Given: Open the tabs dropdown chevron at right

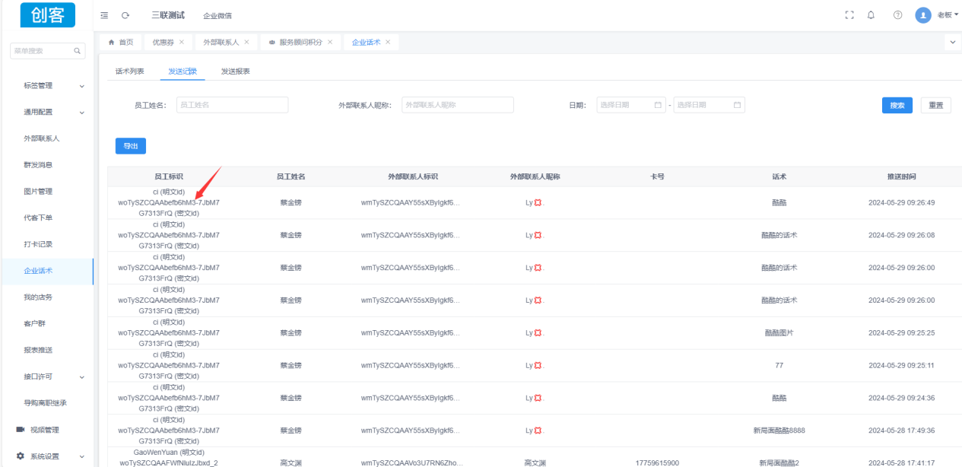Looking at the screenshot, I should [x=953, y=43].
